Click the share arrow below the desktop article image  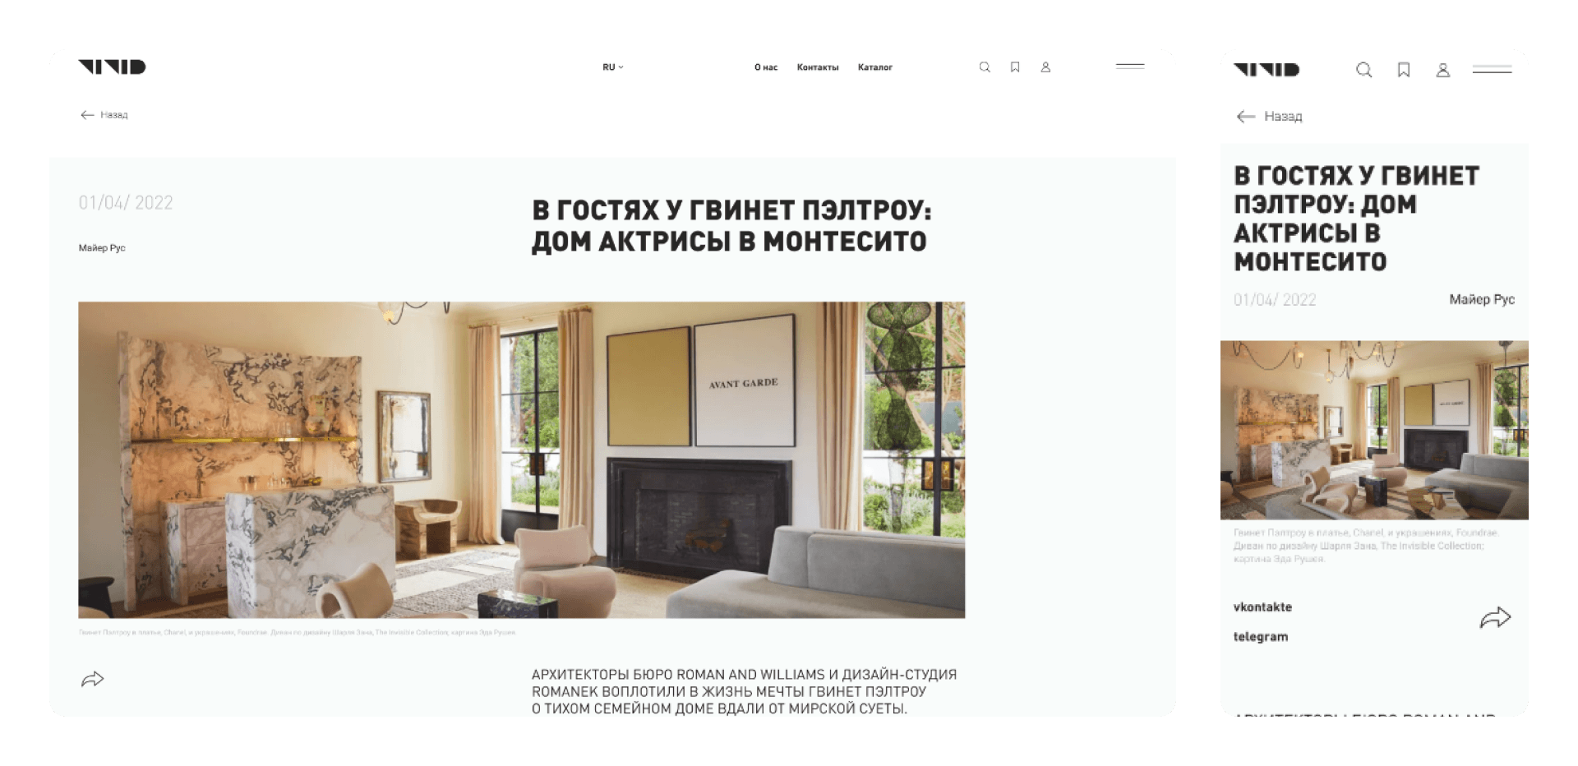coord(93,679)
